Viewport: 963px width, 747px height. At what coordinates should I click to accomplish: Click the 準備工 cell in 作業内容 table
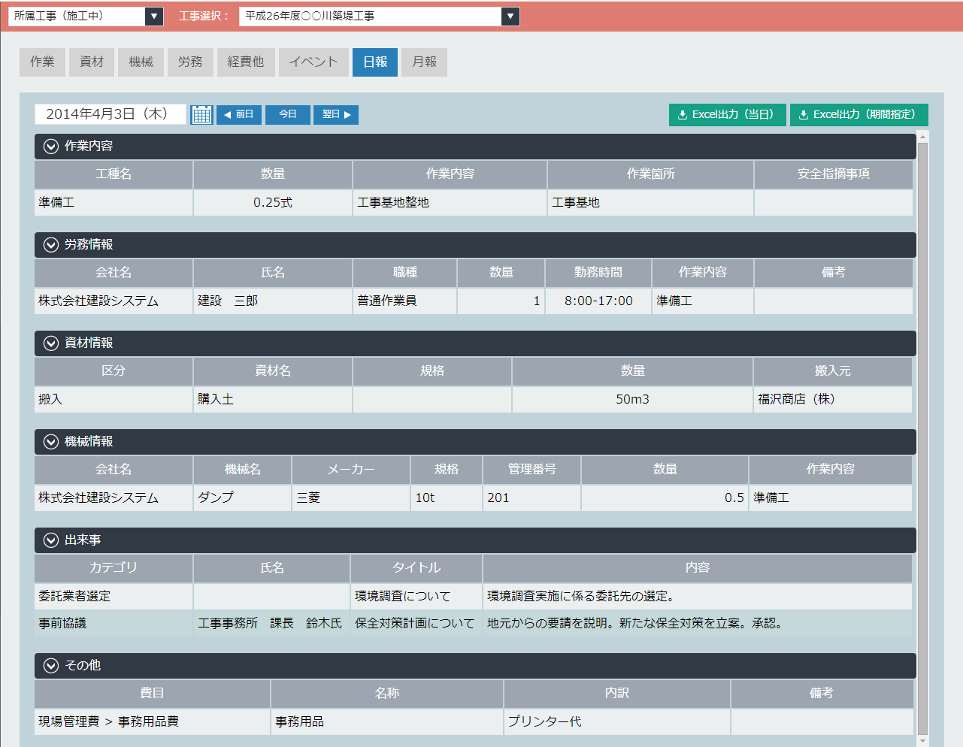tap(114, 203)
